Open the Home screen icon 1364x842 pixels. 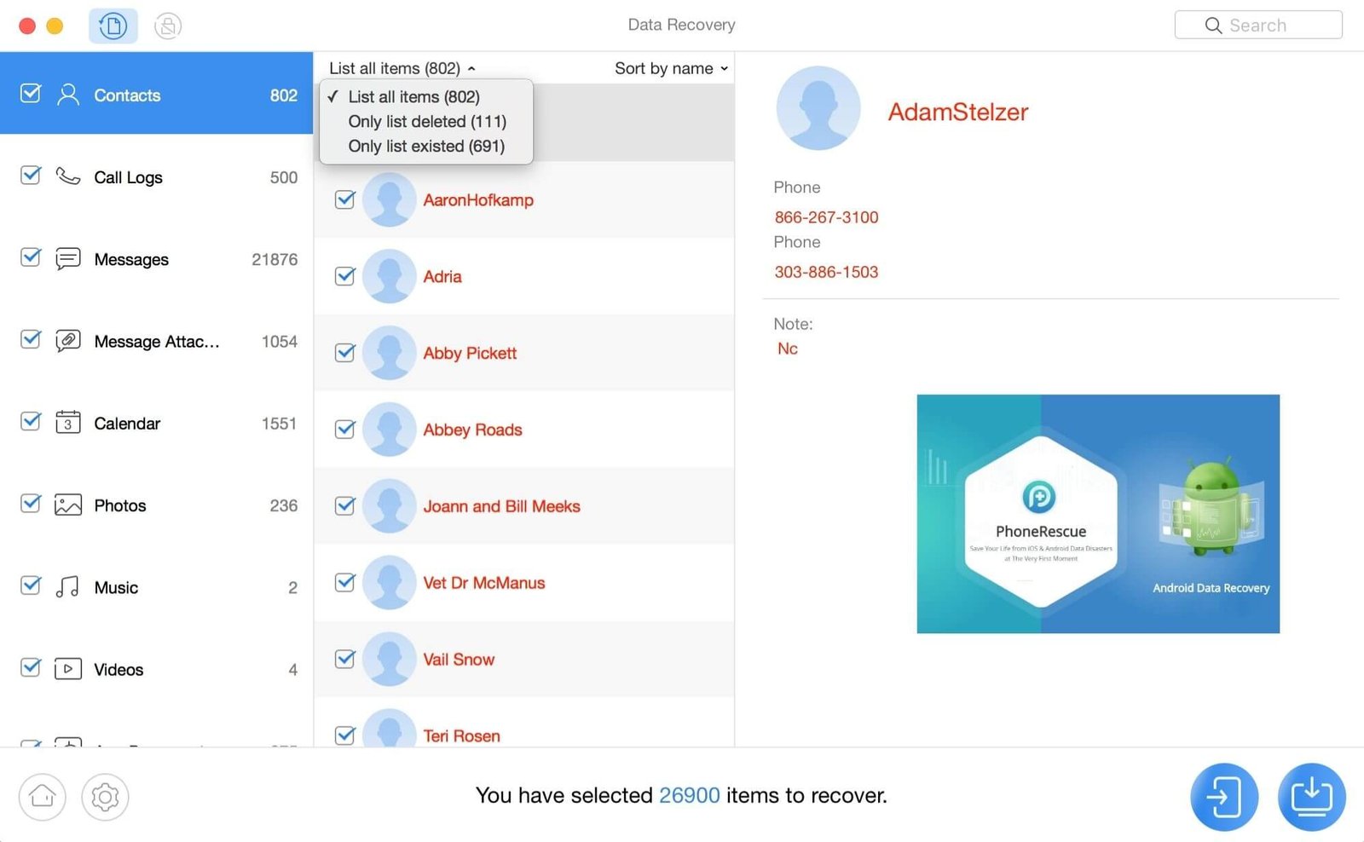[43, 797]
